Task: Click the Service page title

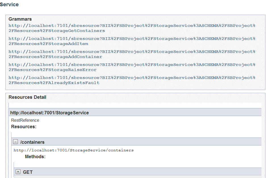Action: click(x=9, y=5)
